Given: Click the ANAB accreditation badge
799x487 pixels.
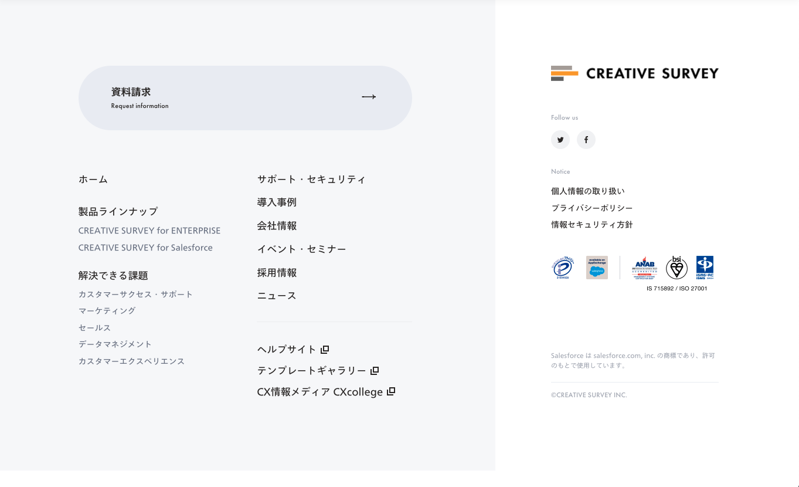Looking at the screenshot, I should (644, 268).
